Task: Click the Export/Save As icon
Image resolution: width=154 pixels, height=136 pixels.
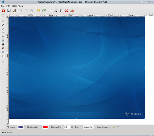Action: (x=14, y=11)
